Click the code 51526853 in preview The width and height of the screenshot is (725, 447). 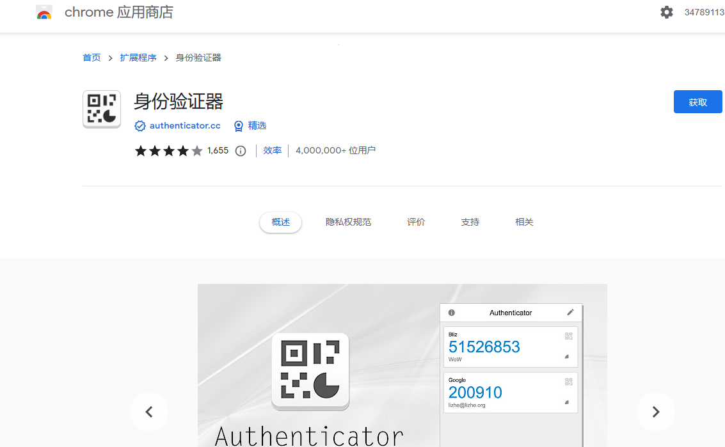pyautogui.click(x=484, y=347)
